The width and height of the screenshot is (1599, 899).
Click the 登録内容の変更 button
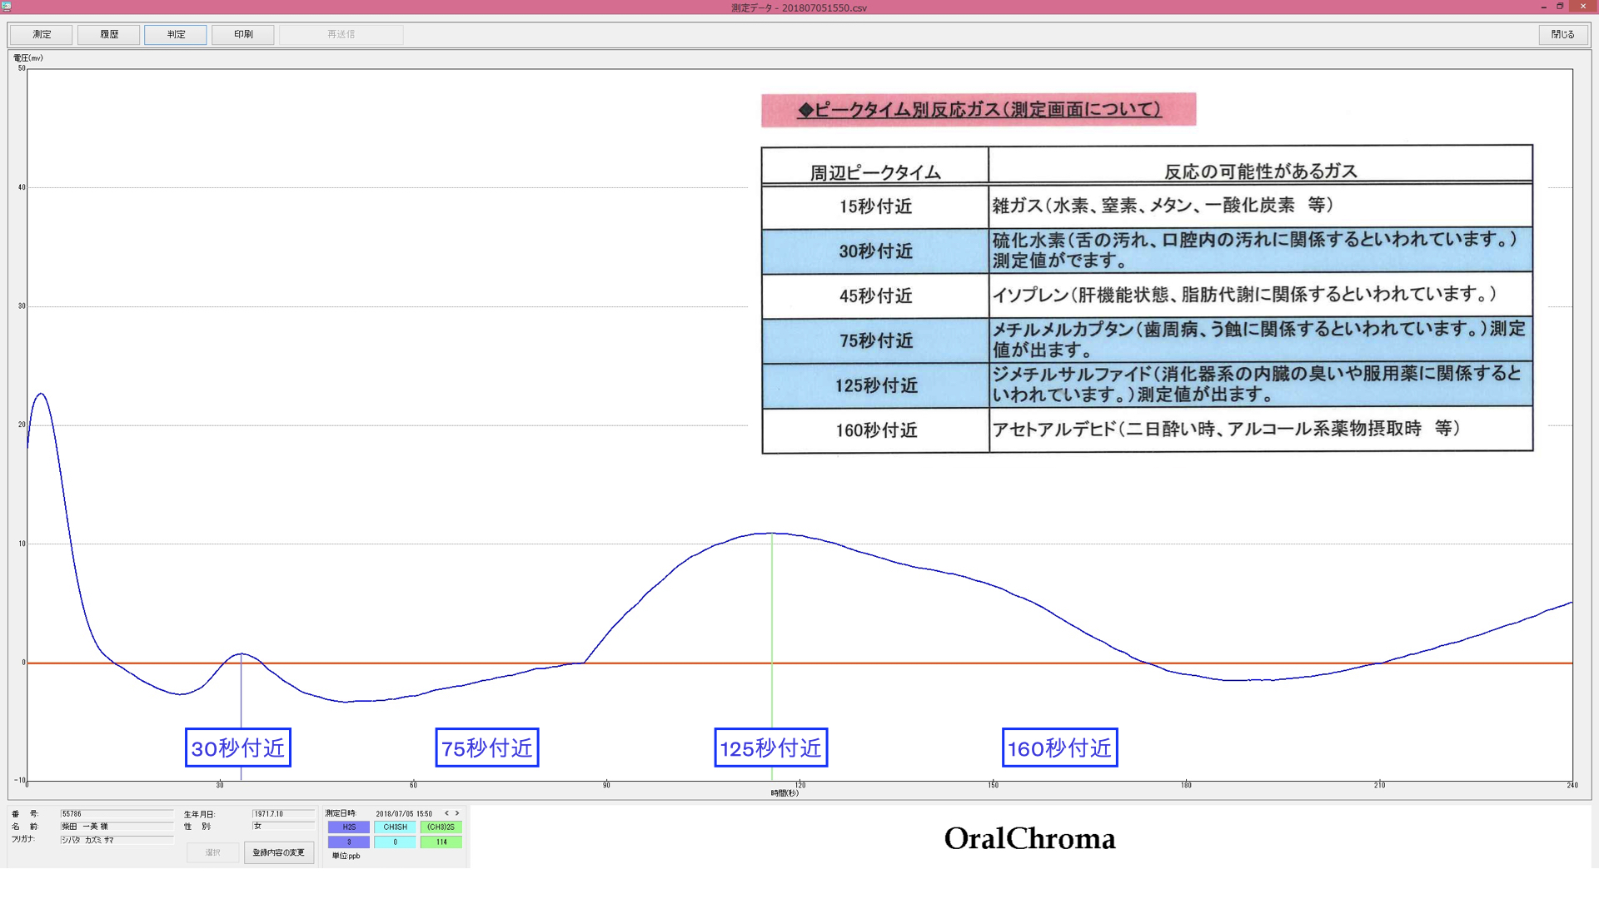[279, 852]
